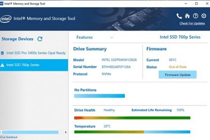The width and height of the screenshot is (210, 140).
Task: Click the warning triangle beside 760p Series
Action: tap(2, 65)
